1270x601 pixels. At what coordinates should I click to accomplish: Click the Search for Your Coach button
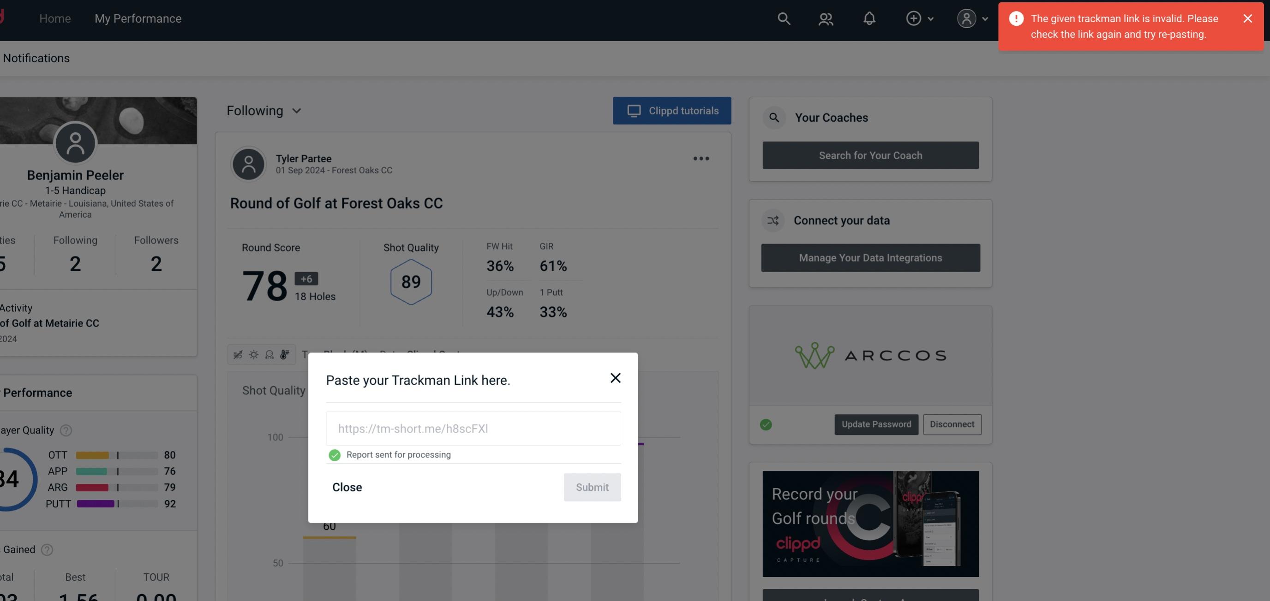point(871,155)
